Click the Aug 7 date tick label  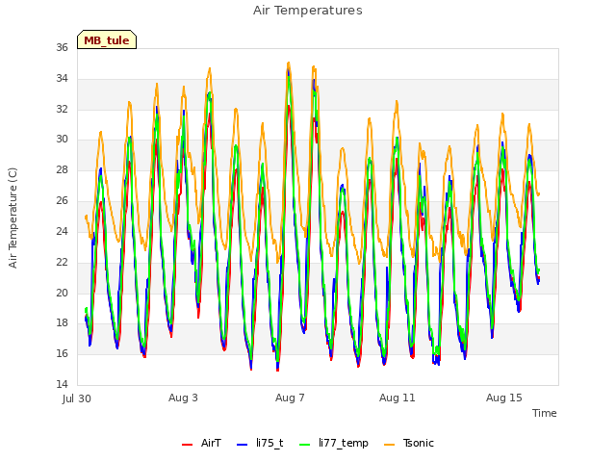[290, 398]
